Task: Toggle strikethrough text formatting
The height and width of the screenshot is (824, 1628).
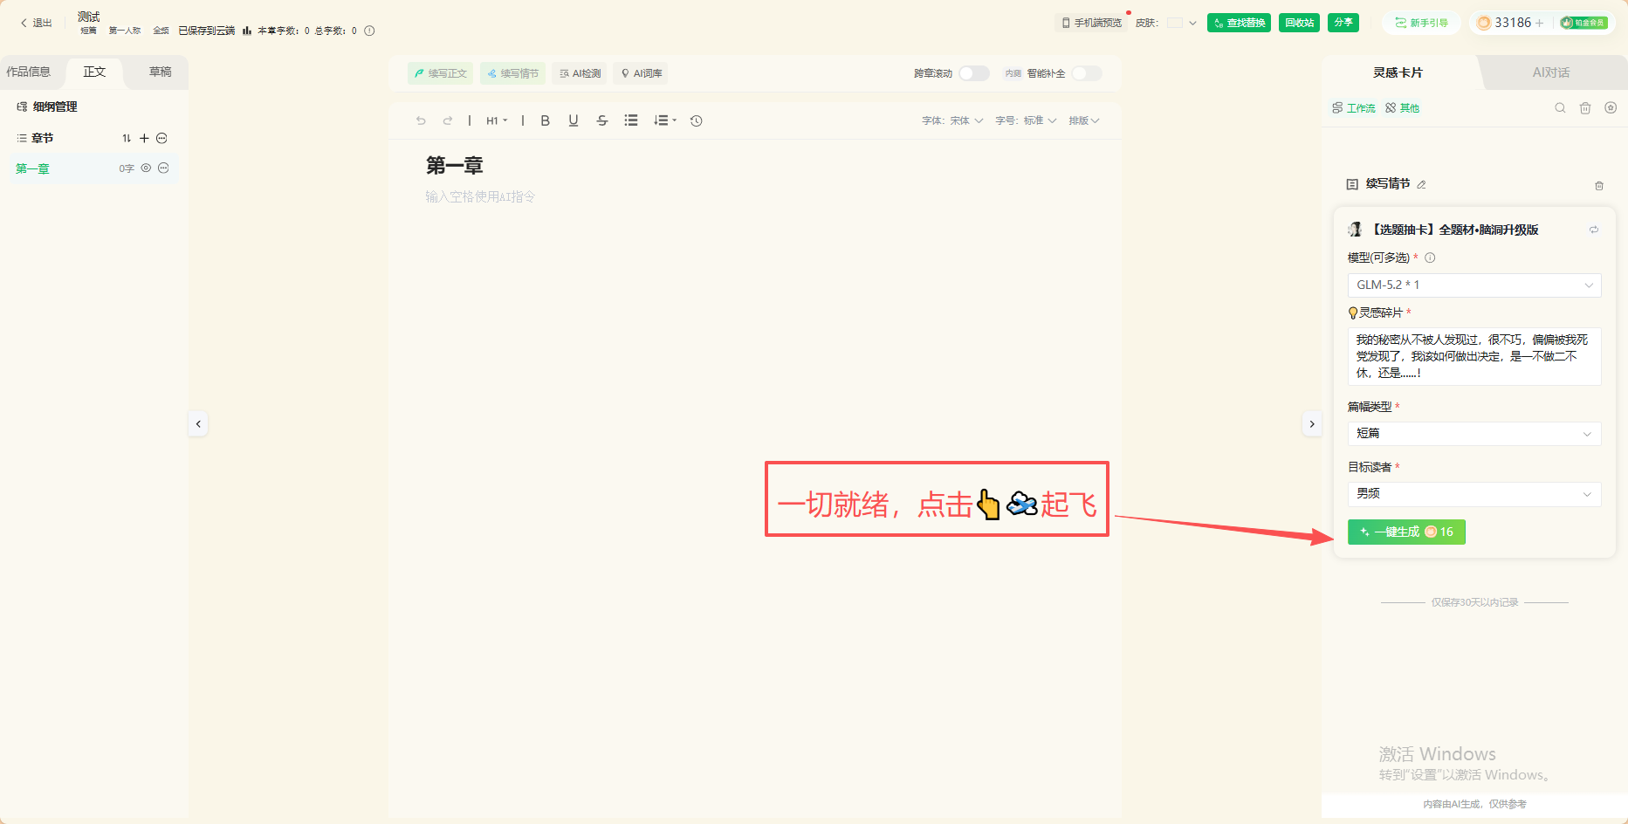Action: pyautogui.click(x=602, y=120)
